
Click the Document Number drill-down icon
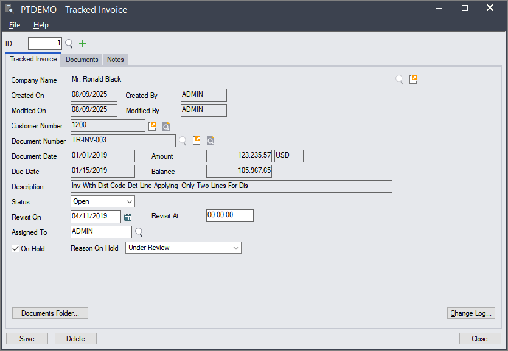(197, 141)
